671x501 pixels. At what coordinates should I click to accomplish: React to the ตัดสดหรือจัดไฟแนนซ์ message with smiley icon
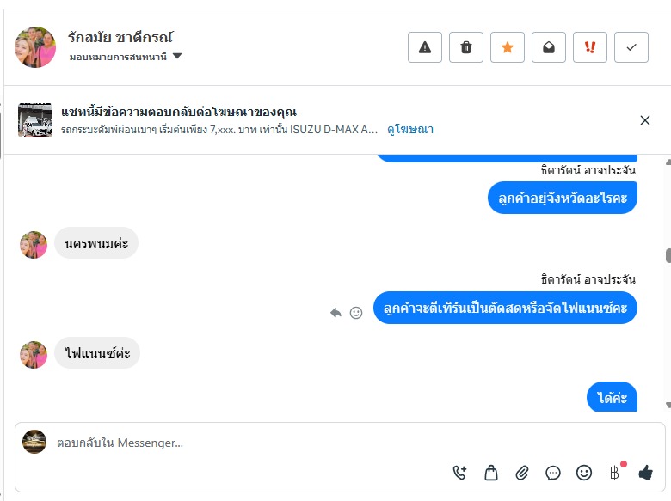356,313
